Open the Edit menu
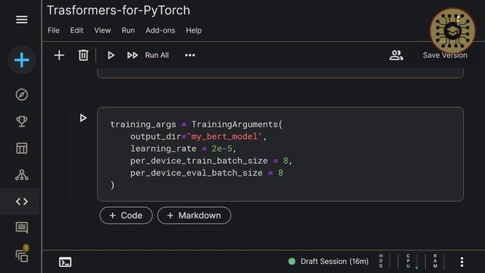Viewport: 485px width, 273px height. (77, 30)
